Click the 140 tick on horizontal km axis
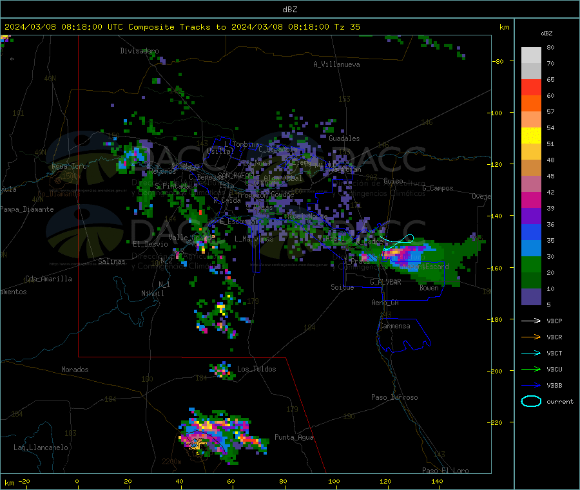Image resolution: width=580 pixels, height=490 pixels. pos(437,481)
